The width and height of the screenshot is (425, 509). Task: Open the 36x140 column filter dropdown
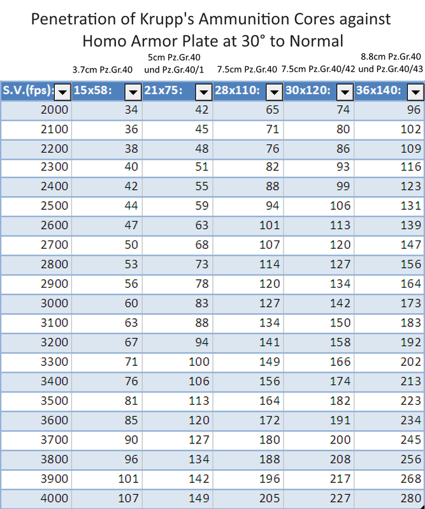[415, 92]
